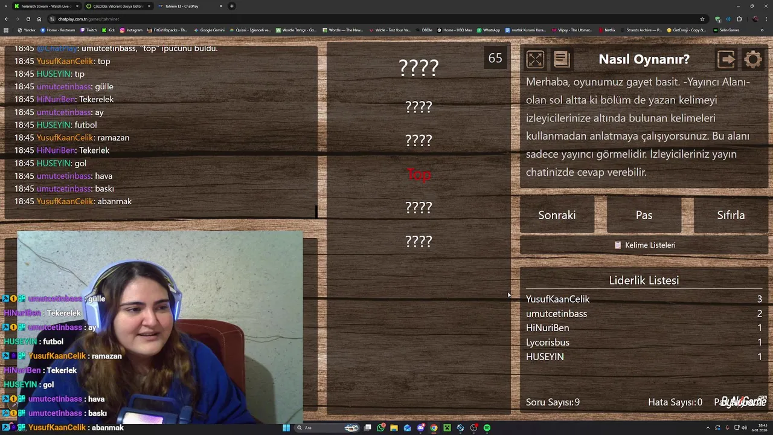Open the Yandex bookmark
The image size is (773, 435).
point(27,30)
